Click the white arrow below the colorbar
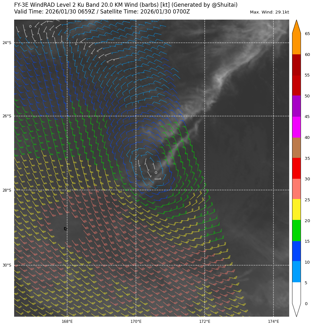Viewport: 312px width, 326px height. point(296,309)
